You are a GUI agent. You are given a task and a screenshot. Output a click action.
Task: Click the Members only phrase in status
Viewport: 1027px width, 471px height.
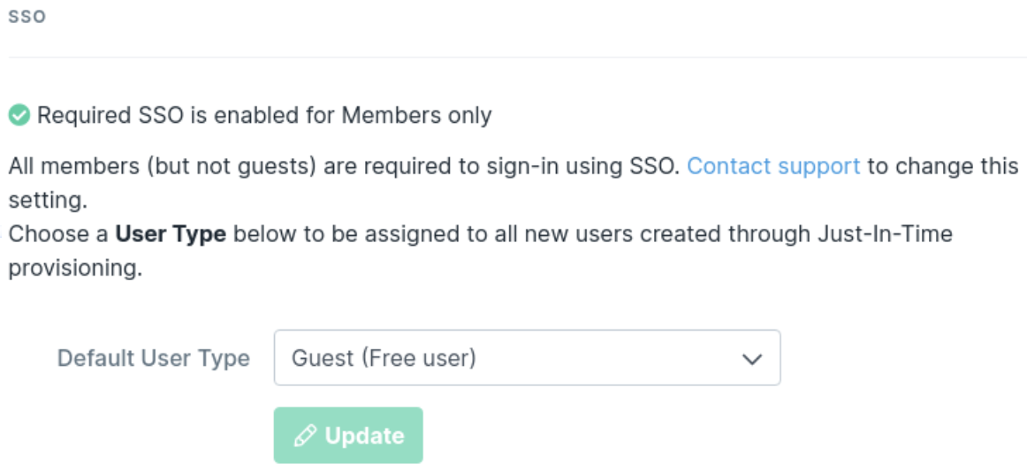click(416, 115)
